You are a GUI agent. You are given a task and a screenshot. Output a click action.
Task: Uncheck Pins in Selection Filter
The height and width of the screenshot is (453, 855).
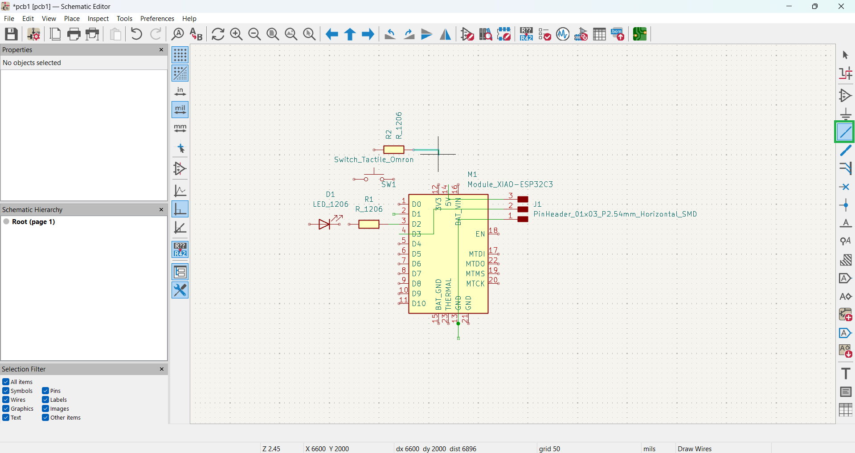45,391
